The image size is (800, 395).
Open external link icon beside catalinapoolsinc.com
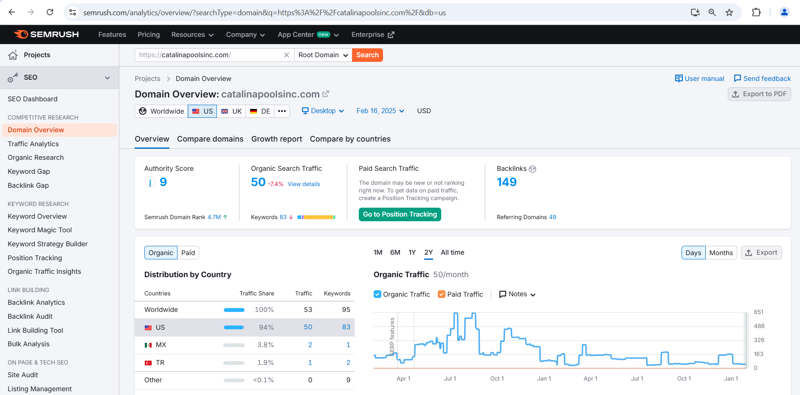326,94
